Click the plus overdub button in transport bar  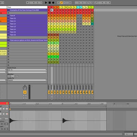[59, 2]
